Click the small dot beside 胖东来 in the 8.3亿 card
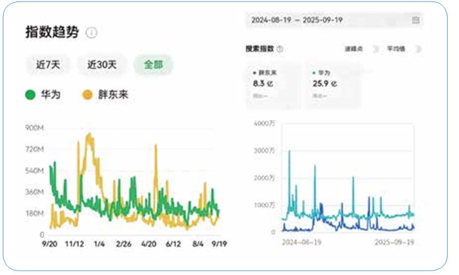This screenshot has height=275, width=459. point(255,73)
